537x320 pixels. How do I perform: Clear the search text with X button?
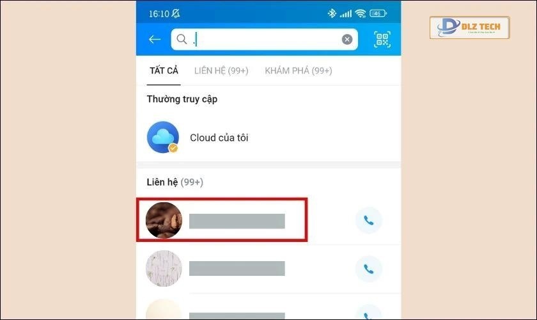[x=347, y=40]
